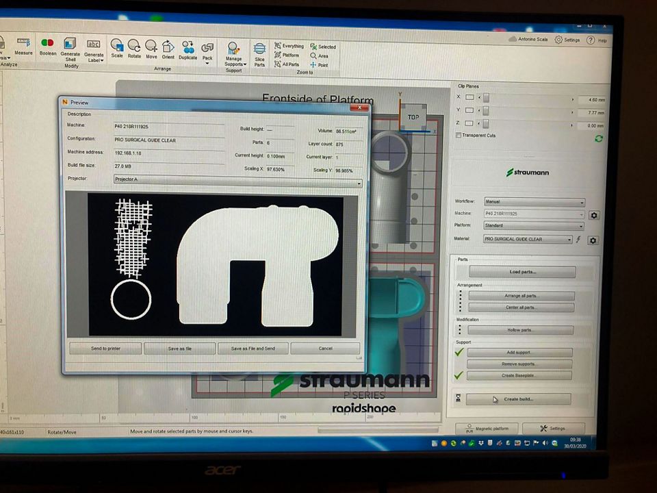This screenshot has width=657, height=493.
Task: Click the X clip plane value field
Action: 591,100
